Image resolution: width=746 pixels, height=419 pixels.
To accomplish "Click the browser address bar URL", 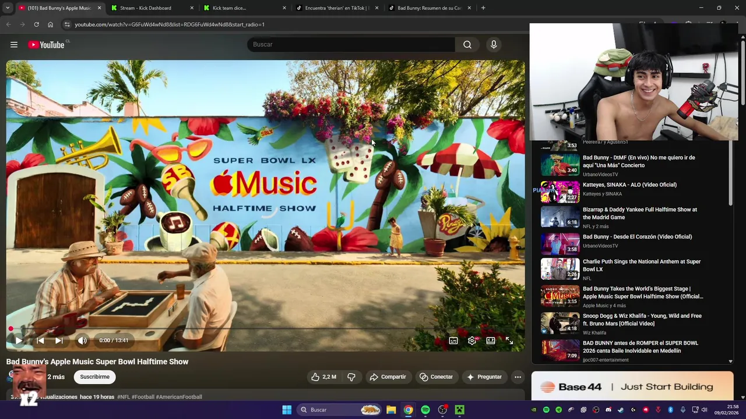I will click(x=170, y=24).
